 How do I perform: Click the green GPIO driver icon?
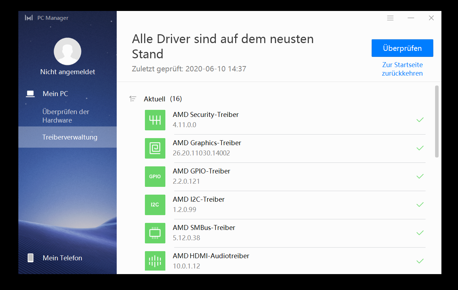click(155, 177)
